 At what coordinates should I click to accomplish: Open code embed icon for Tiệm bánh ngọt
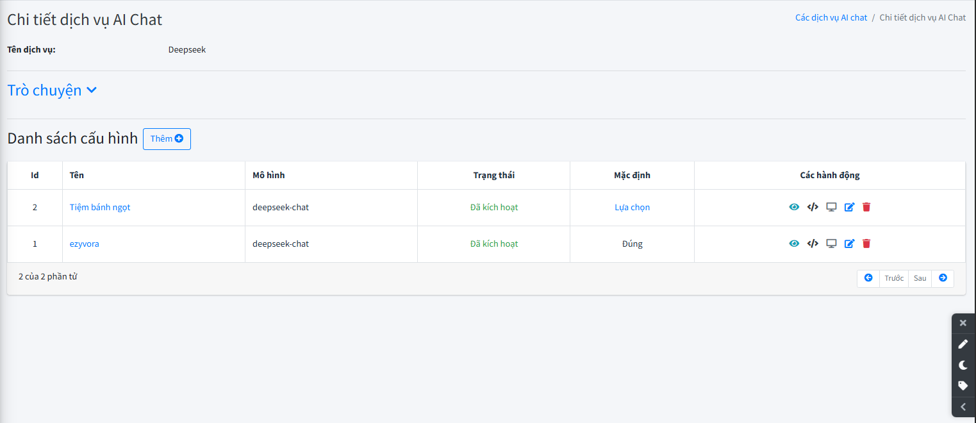(813, 207)
